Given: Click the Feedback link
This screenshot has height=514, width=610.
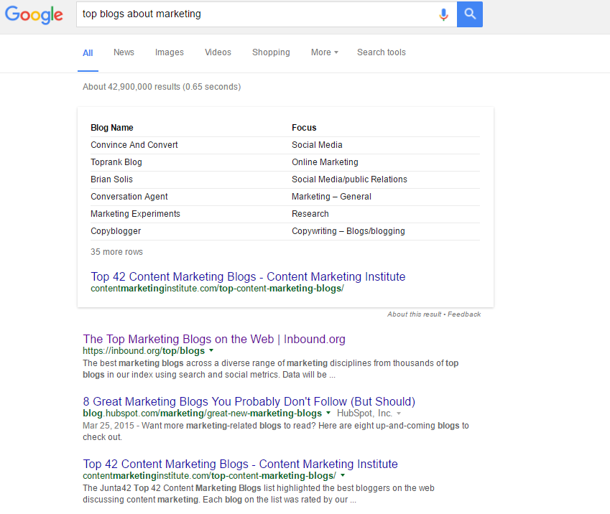Looking at the screenshot, I should pos(464,314).
